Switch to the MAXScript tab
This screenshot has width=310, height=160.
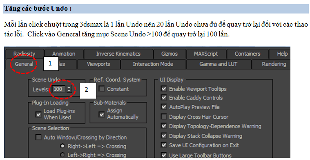(206, 54)
